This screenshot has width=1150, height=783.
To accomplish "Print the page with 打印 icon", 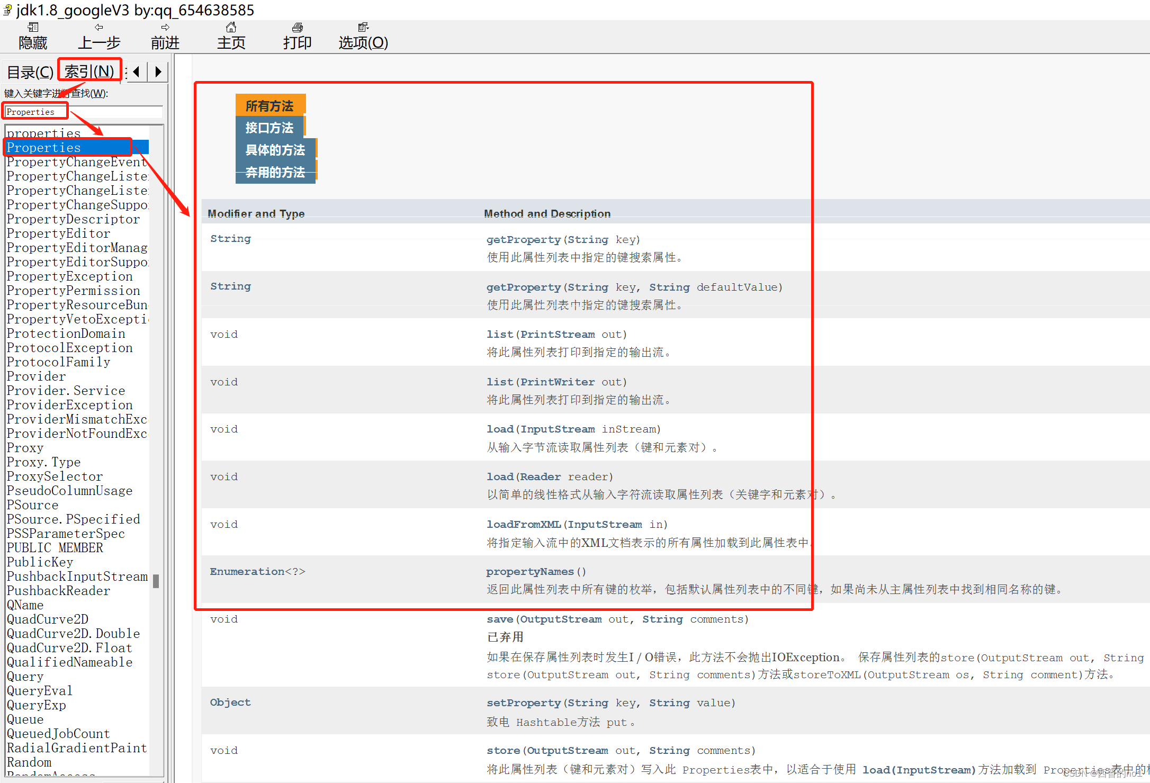I will tap(297, 28).
